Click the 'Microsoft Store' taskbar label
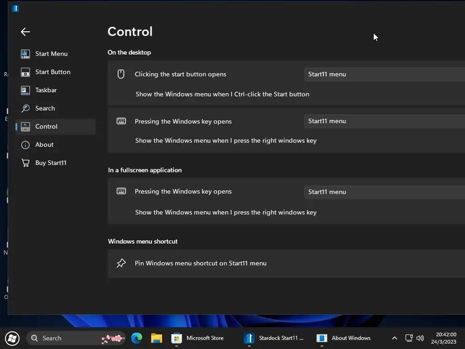Image resolution: width=465 pixels, height=349 pixels. pos(205,338)
